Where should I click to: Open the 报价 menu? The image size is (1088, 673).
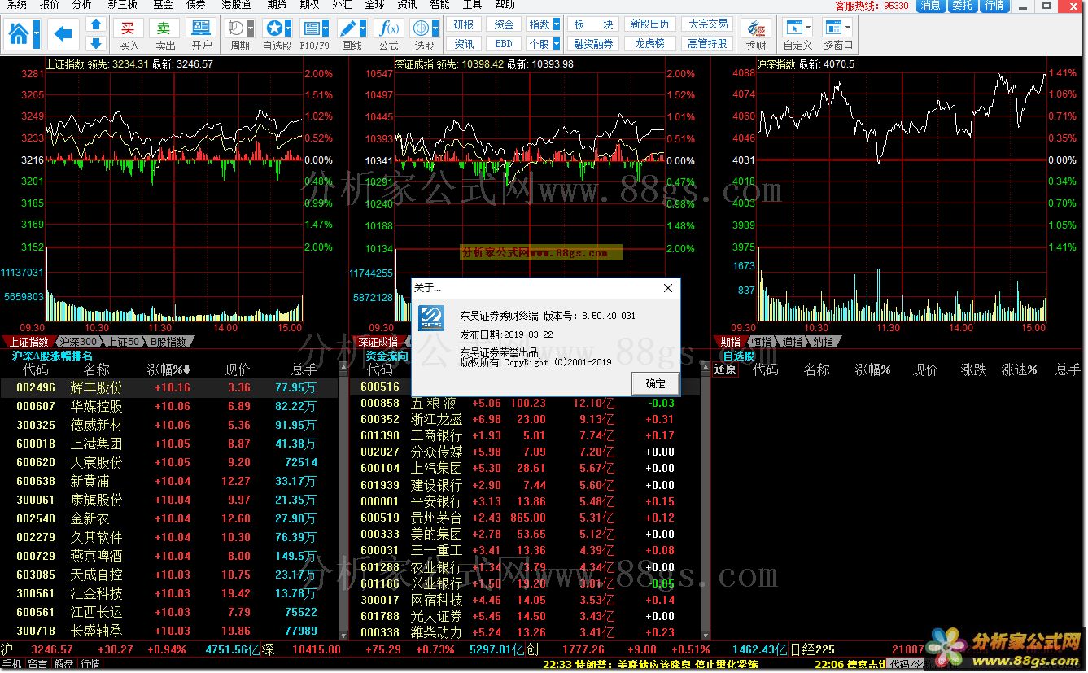pyautogui.click(x=50, y=5)
